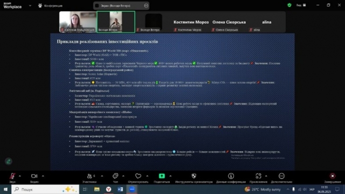Open the Дополнительно more options icon
Image resolution: width=345 pixels, height=194 pixels.
coord(281,176)
